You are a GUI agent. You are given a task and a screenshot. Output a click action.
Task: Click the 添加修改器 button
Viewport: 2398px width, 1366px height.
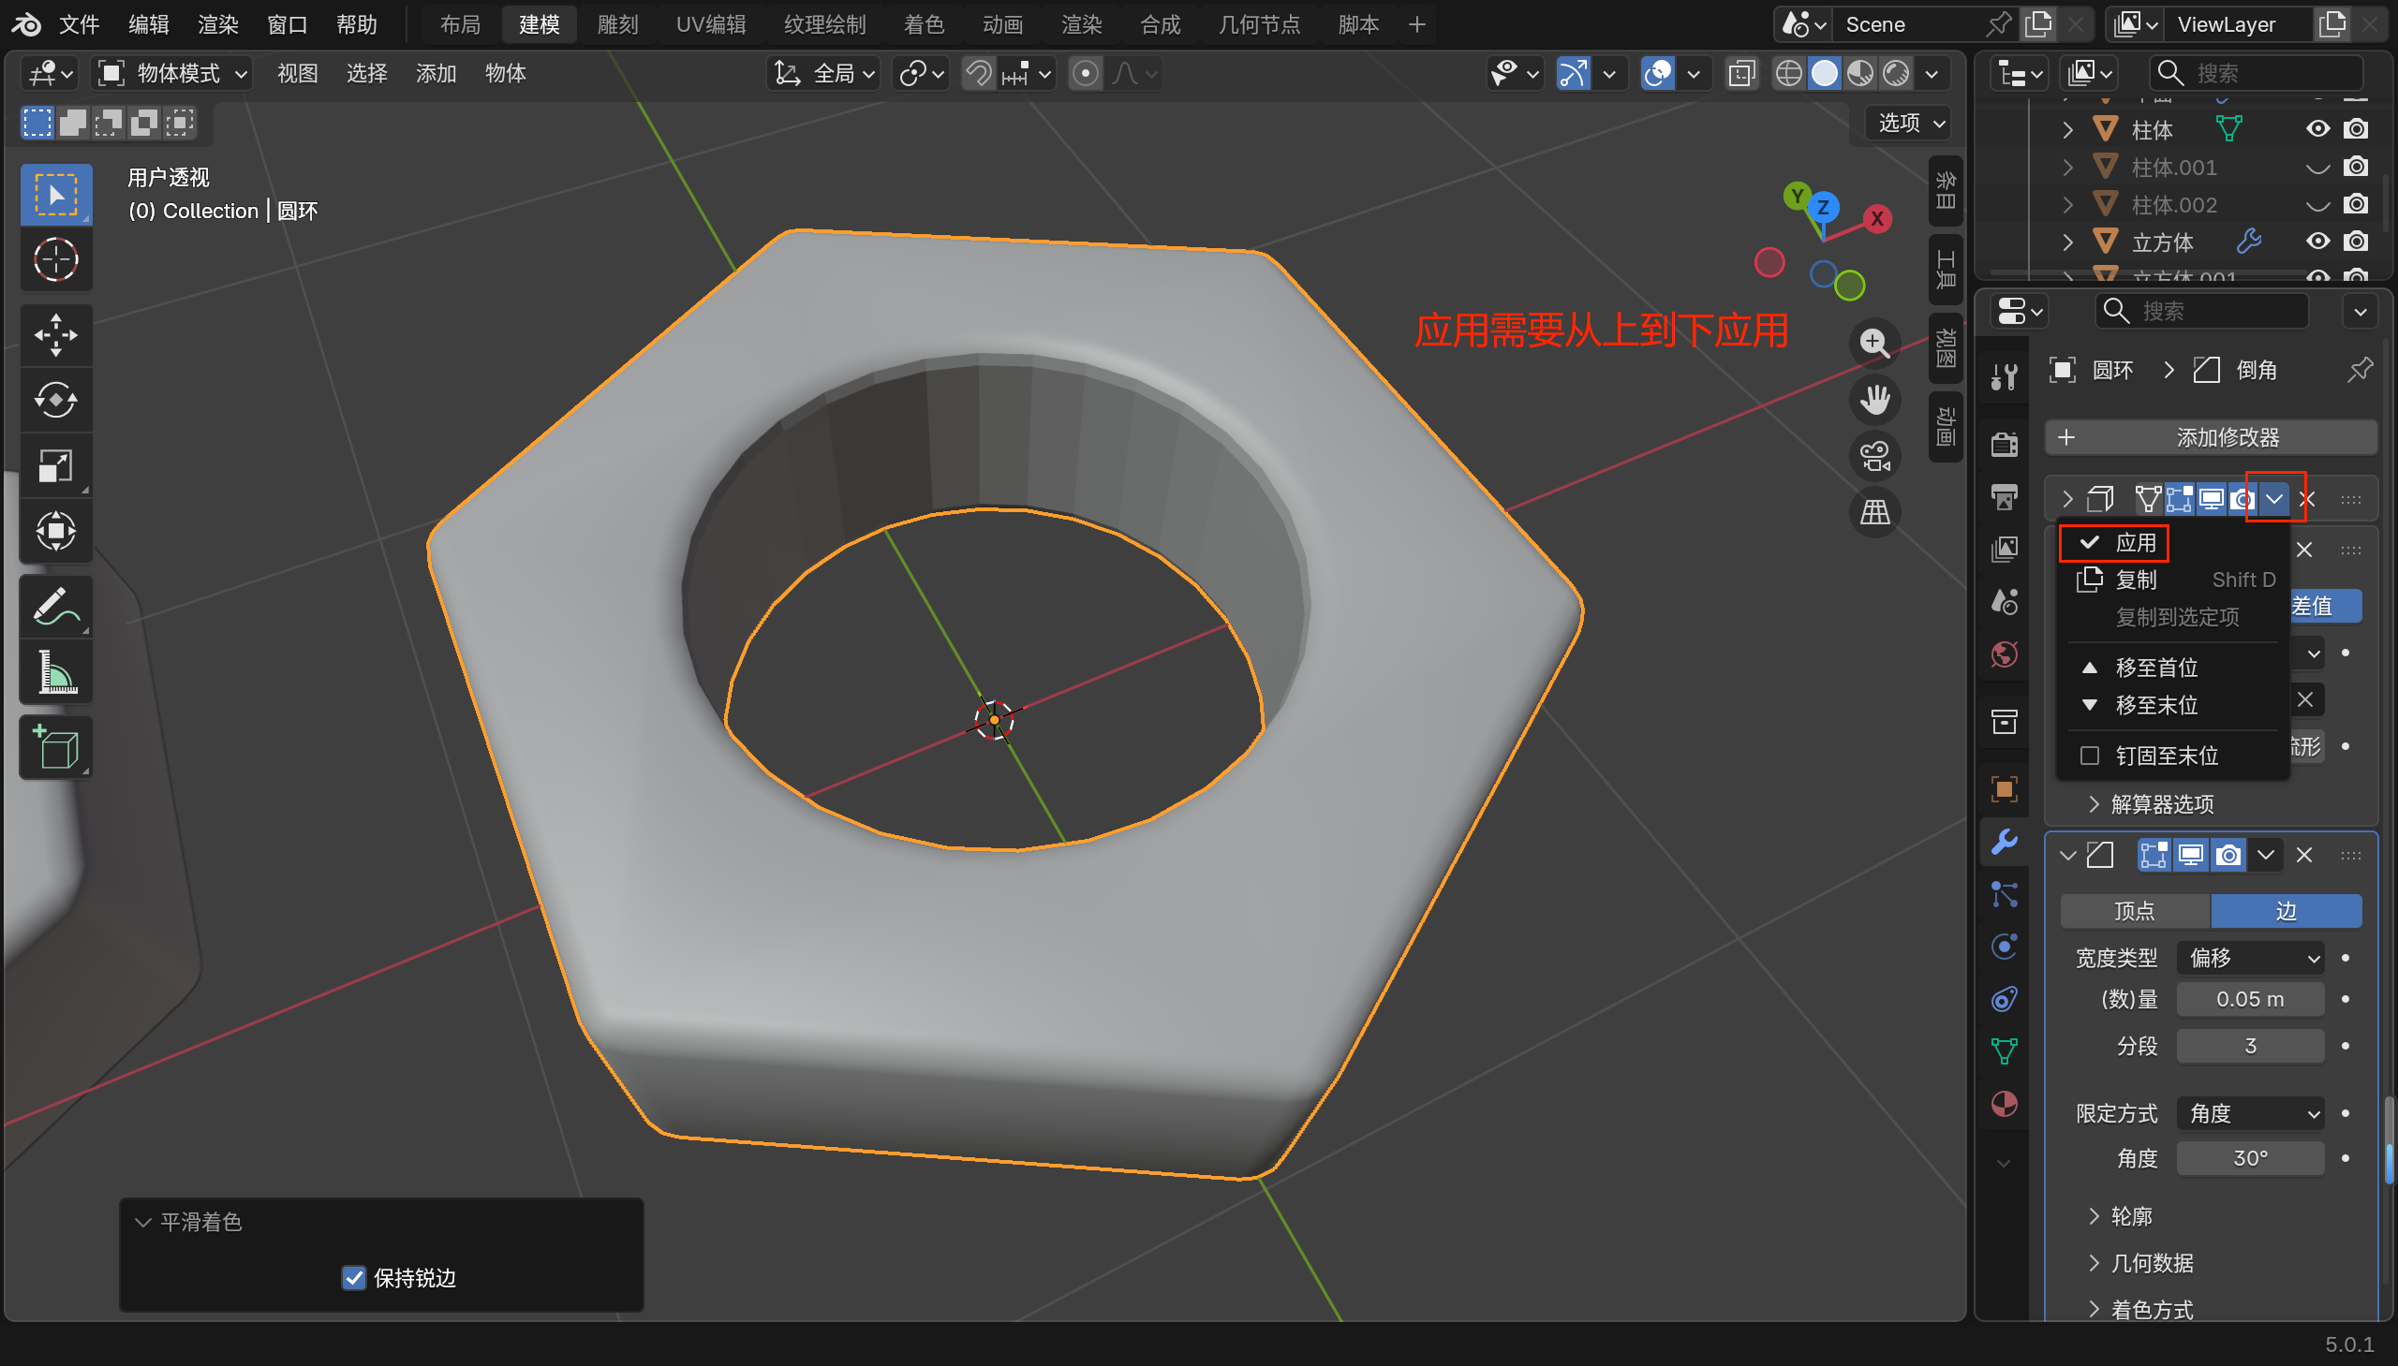click(x=2211, y=437)
